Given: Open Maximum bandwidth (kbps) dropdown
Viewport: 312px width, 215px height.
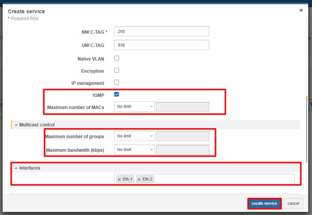Looking at the screenshot, I should click(134, 150).
